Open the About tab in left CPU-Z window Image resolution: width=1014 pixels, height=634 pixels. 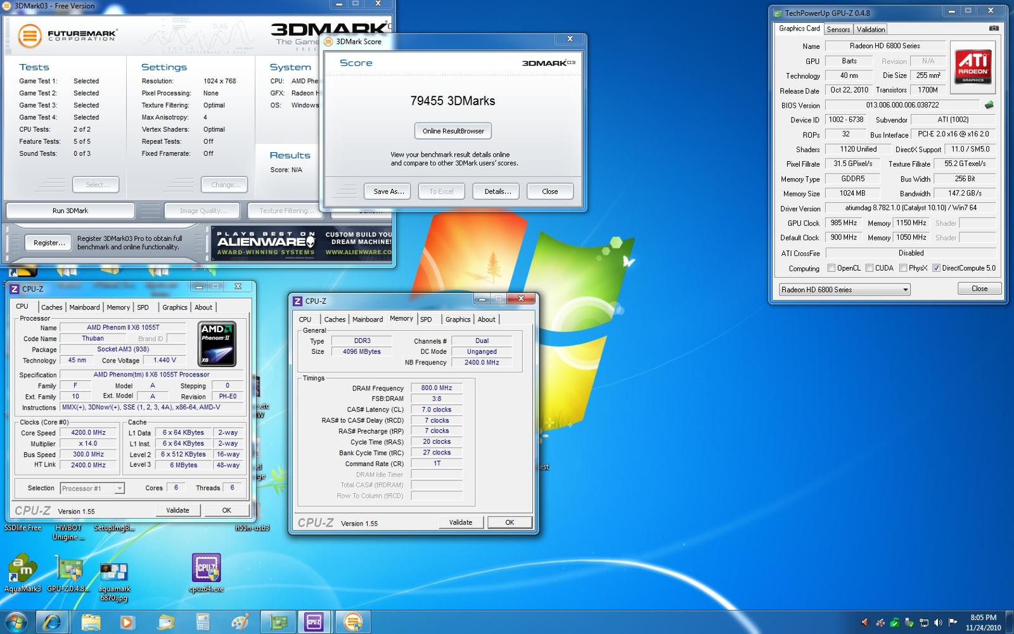203,307
